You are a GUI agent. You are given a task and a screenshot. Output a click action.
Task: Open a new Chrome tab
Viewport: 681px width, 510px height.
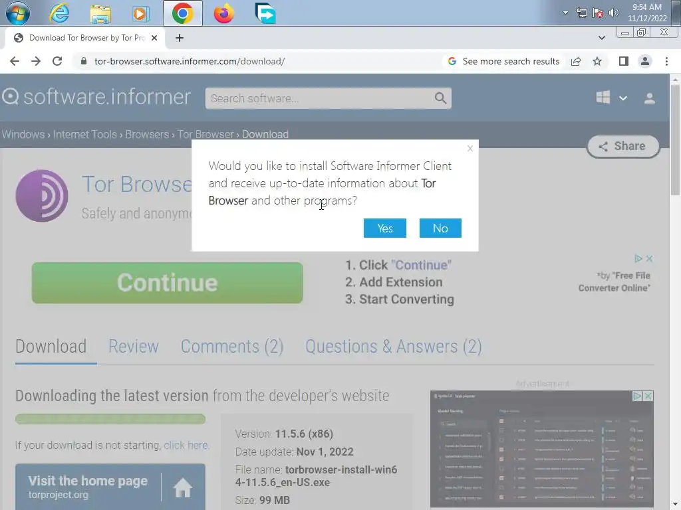pyautogui.click(x=180, y=38)
